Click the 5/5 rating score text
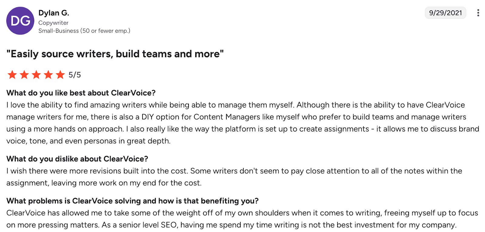This screenshot has width=485, height=232. 75,75
